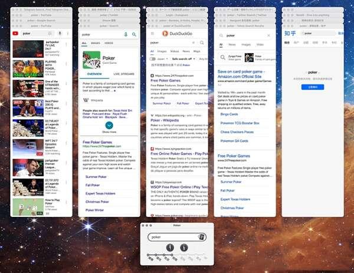Click the Bing microphone search icon
Image resolution: width=354 pixels, height=273 pixels.
(x=125, y=35)
